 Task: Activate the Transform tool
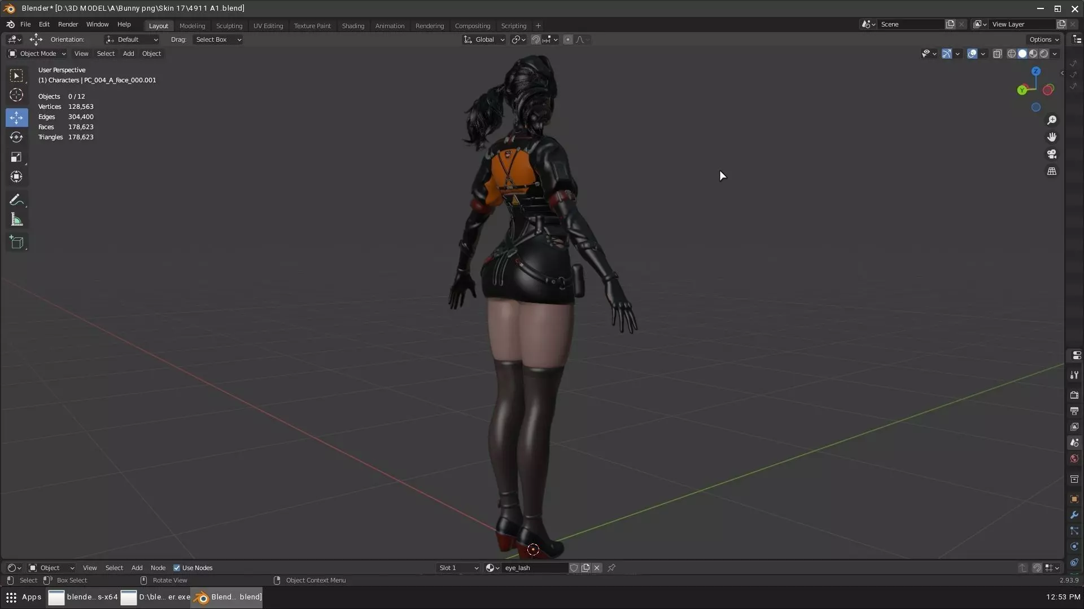click(x=16, y=176)
